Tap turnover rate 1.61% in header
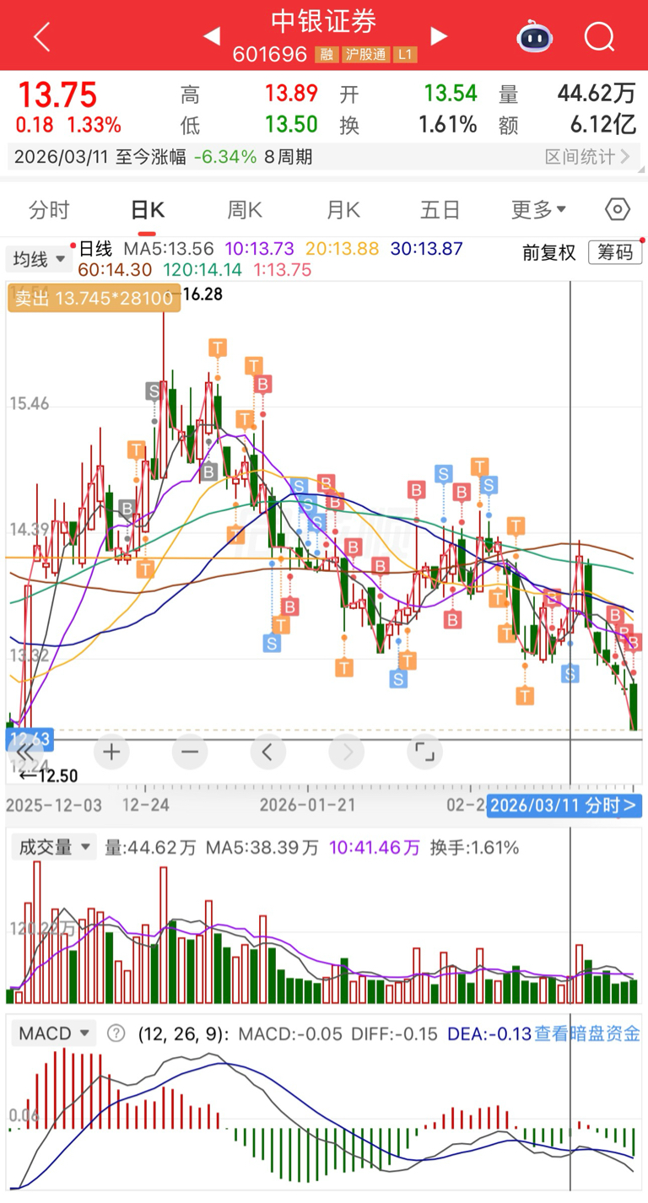This screenshot has width=648, height=1203. (x=448, y=125)
